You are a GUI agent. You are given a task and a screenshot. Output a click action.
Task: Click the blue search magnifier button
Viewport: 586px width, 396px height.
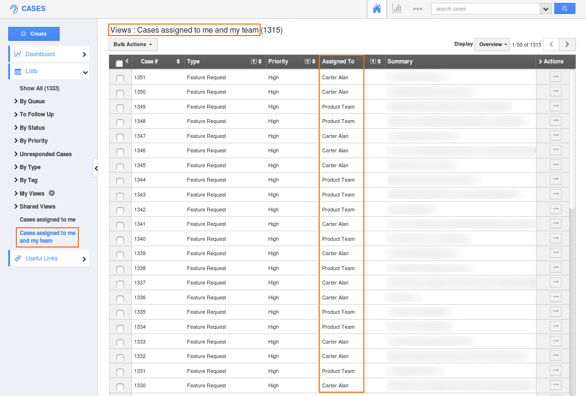564,9
